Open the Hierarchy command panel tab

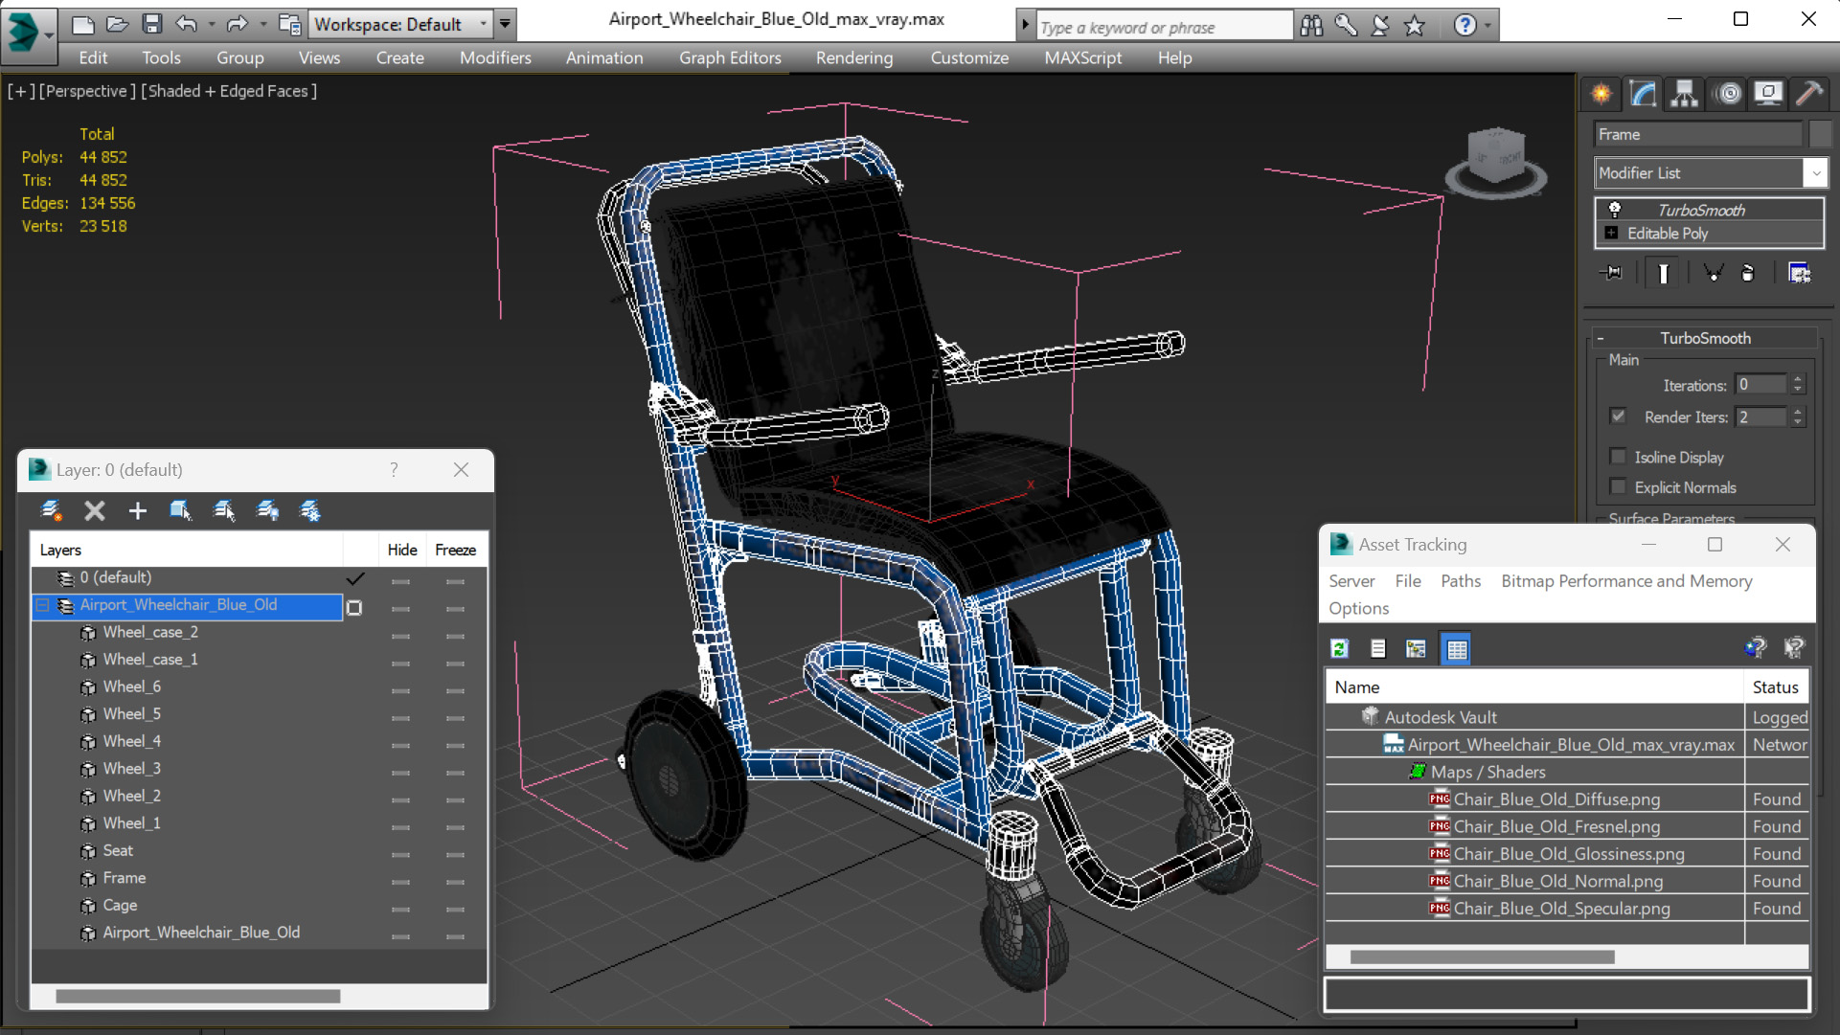1684,93
